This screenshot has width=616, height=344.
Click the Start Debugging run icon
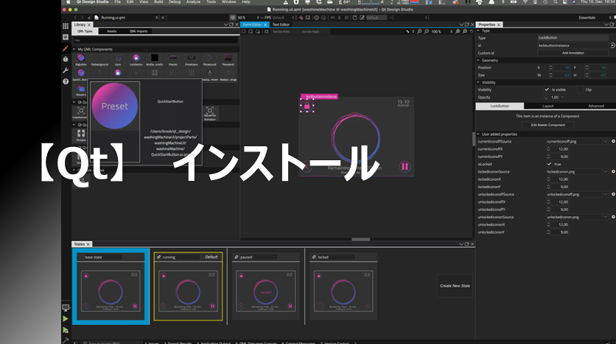66,330
